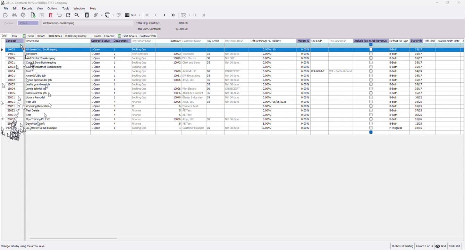Click the undo arrow icon
Viewport: 465px width, 250px height.
click(59, 15)
